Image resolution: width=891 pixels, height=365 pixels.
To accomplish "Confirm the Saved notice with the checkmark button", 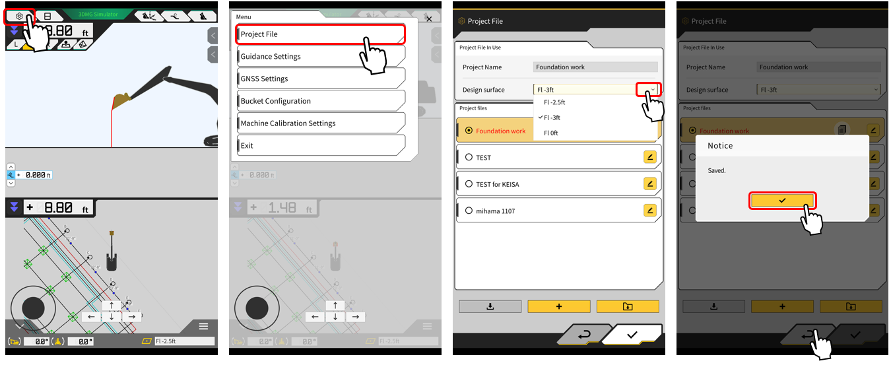I will click(782, 200).
